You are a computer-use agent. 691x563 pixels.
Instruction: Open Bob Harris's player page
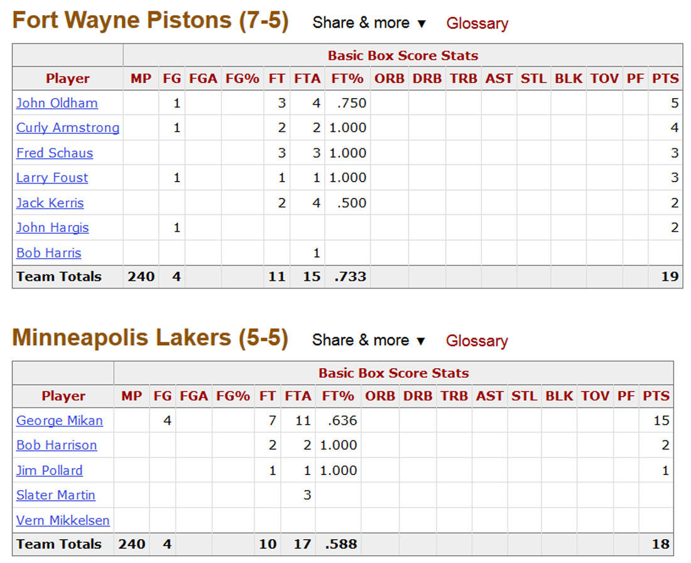click(48, 253)
